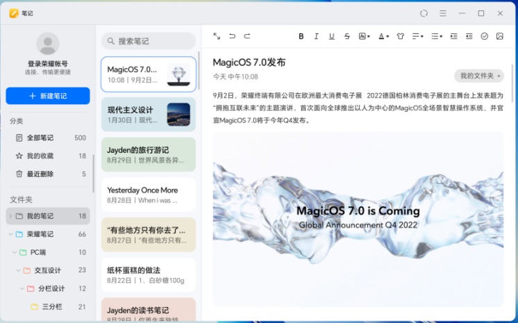Open the hamburger menu in title bar
The width and height of the screenshot is (518, 323).
tap(443, 13)
